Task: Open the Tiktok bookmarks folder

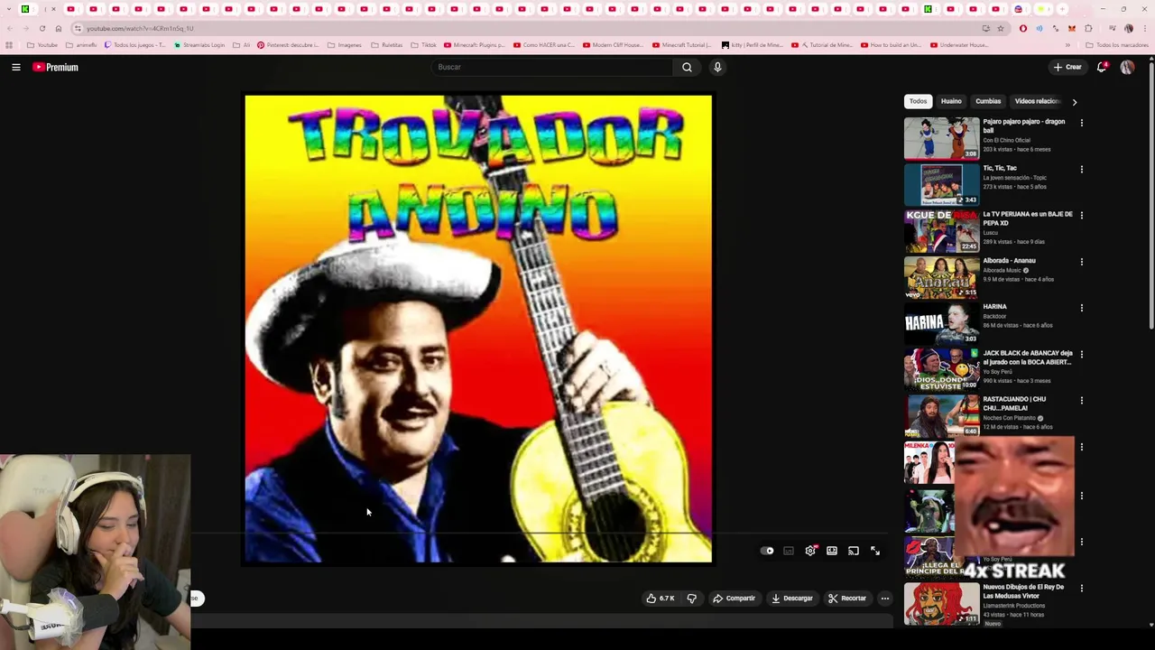Action: [423, 45]
